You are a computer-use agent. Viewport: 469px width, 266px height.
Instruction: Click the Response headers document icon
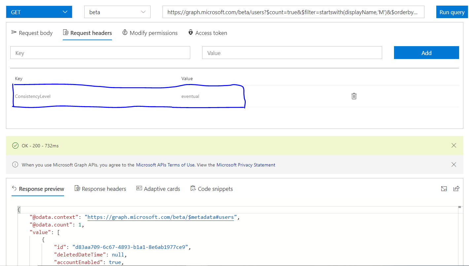pos(77,189)
